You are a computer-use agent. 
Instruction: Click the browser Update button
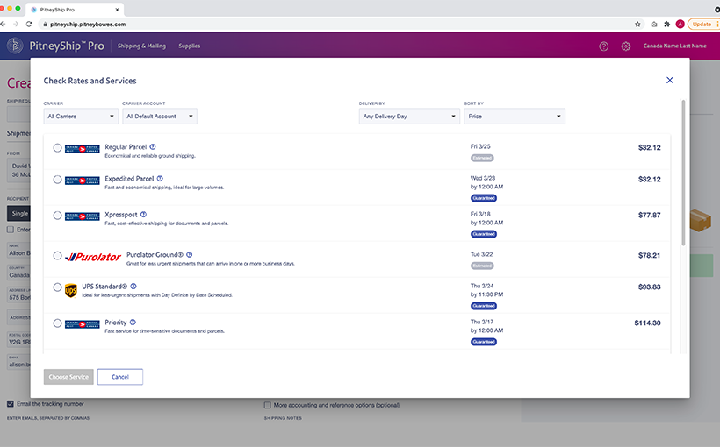[702, 25]
